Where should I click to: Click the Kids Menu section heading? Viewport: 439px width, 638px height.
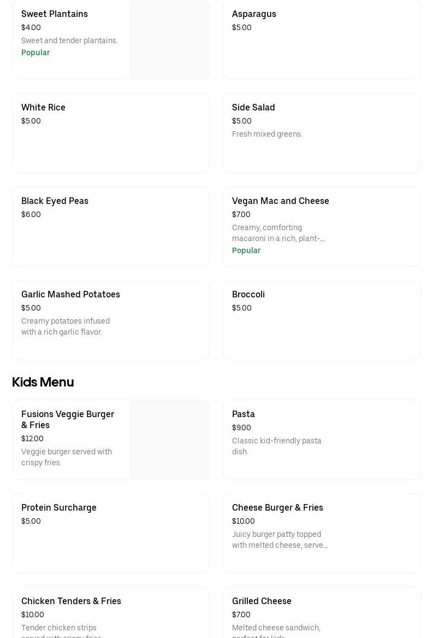pyautogui.click(x=43, y=382)
